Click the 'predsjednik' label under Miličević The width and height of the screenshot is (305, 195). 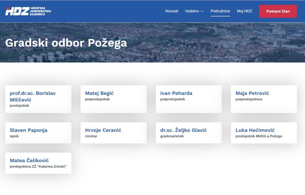(19, 106)
